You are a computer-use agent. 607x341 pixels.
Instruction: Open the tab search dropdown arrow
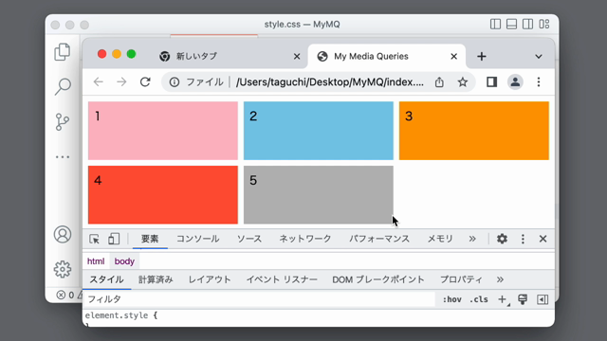(x=539, y=57)
